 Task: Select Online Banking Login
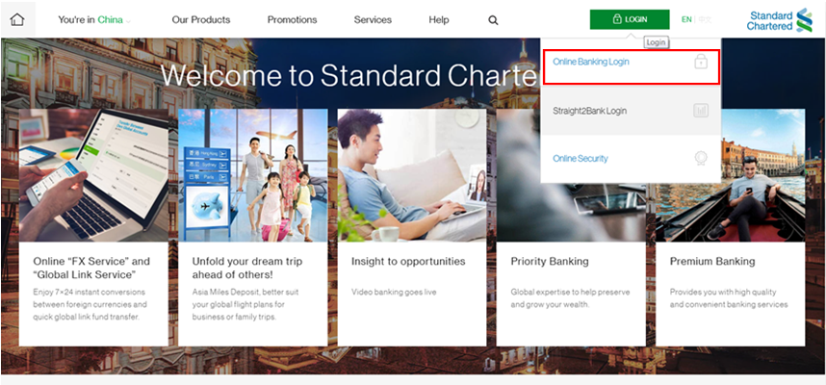590,62
